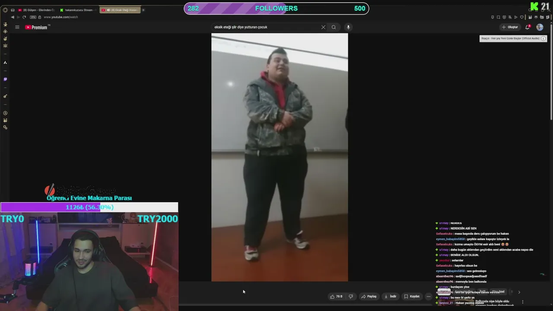Open the account avatar menu
Viewport: 553px width, 311px height.
pos(540,27)
